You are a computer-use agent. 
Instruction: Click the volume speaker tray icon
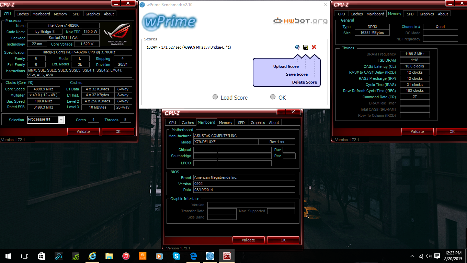429,256
